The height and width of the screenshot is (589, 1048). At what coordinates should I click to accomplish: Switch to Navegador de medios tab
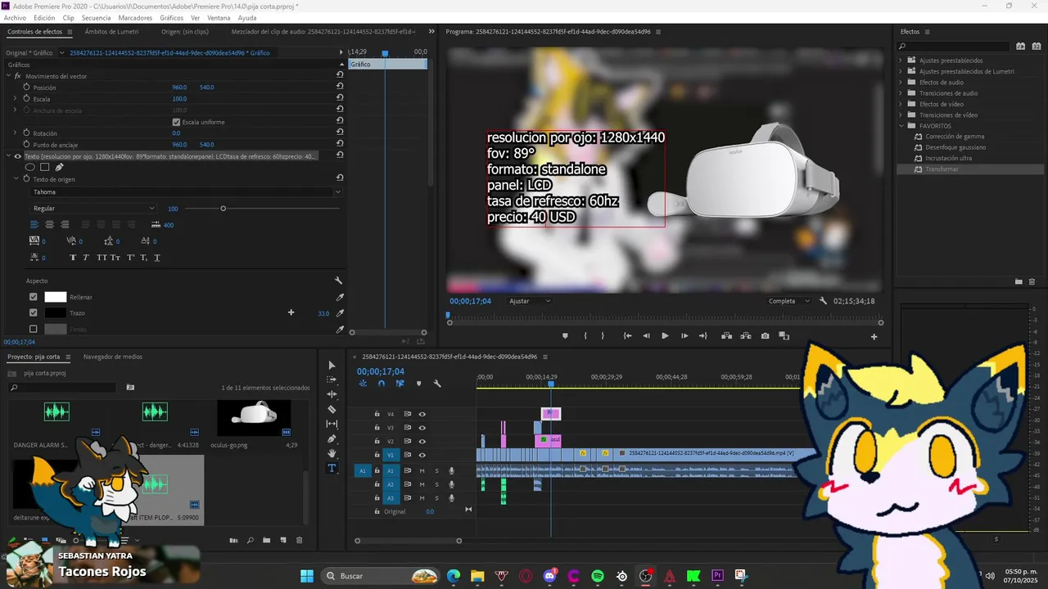pos(113,357)
